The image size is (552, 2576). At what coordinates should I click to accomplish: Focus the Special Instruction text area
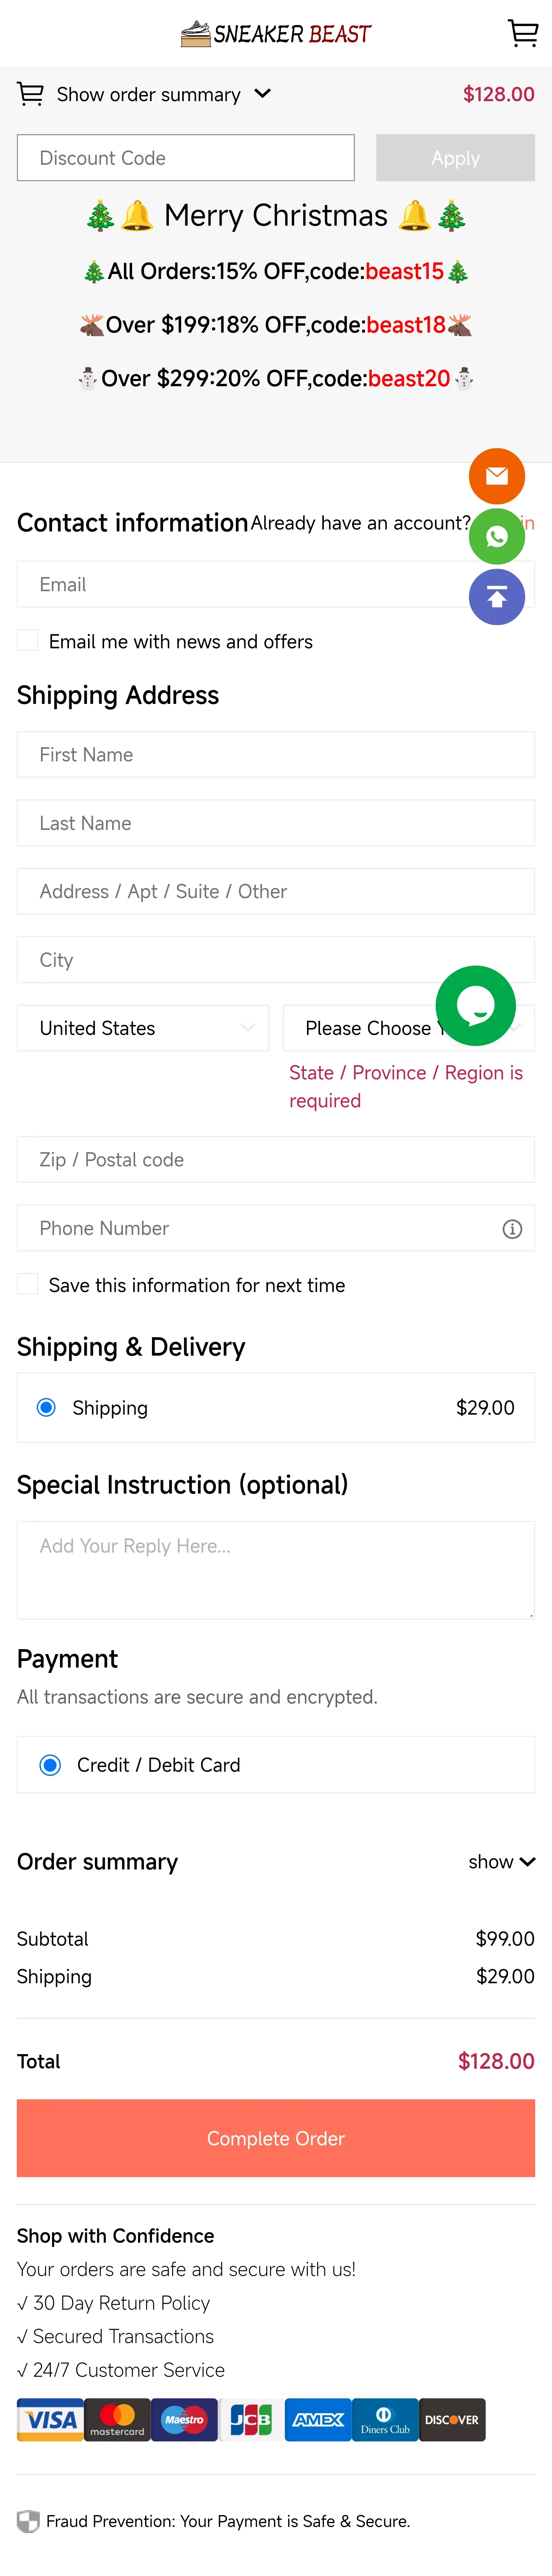pos(276,1569)
